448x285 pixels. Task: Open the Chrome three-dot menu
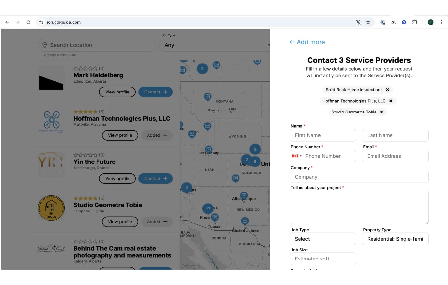pyautogui.click(x=441, y=22)
